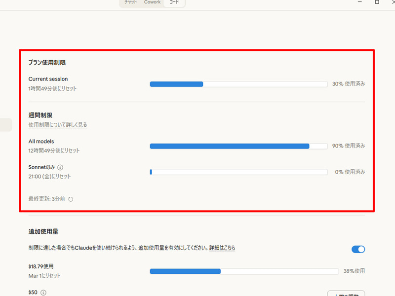The height and width of the screenshot is (296, 395).
Task: Disable the 追加使用量 toggle switch
Action: (x=358, y=249)
